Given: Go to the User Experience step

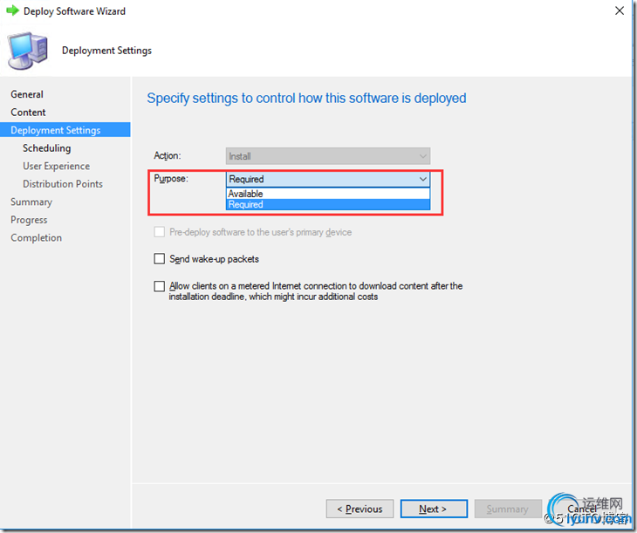Looking at the screenshot, I should pyautogui.click(x=56, y=166).
